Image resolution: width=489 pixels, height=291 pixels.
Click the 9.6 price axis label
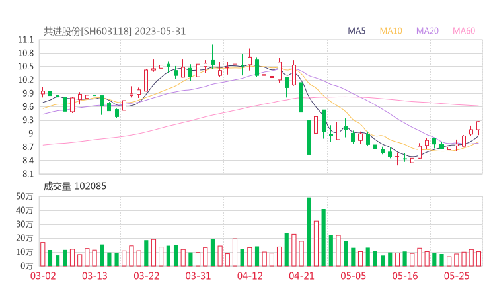click(x=28, y=107)
